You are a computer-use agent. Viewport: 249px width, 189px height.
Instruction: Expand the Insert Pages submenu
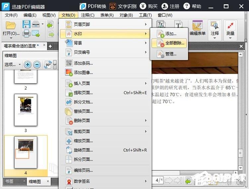105,83
